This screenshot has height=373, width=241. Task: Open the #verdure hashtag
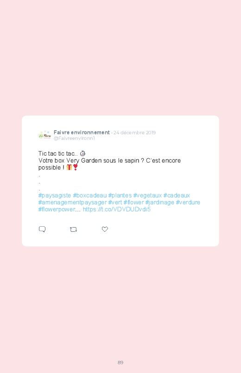pos(188,203)
